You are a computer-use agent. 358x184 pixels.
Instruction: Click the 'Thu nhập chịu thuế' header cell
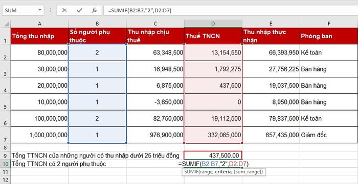tap(155, 36)
